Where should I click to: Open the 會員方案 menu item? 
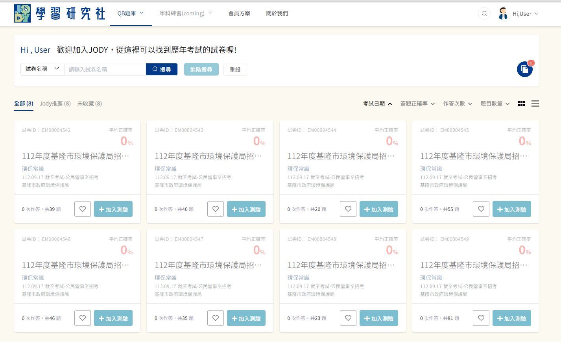click(239, 13)
